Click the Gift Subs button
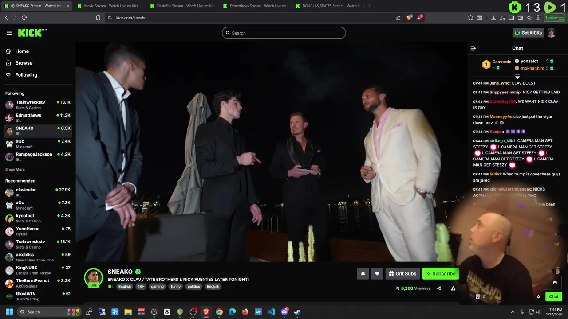Image resolution: width=568 pixels, height=319 pixels. [402, 274]
